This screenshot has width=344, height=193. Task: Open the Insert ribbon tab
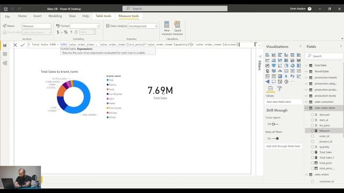point(38,16)
